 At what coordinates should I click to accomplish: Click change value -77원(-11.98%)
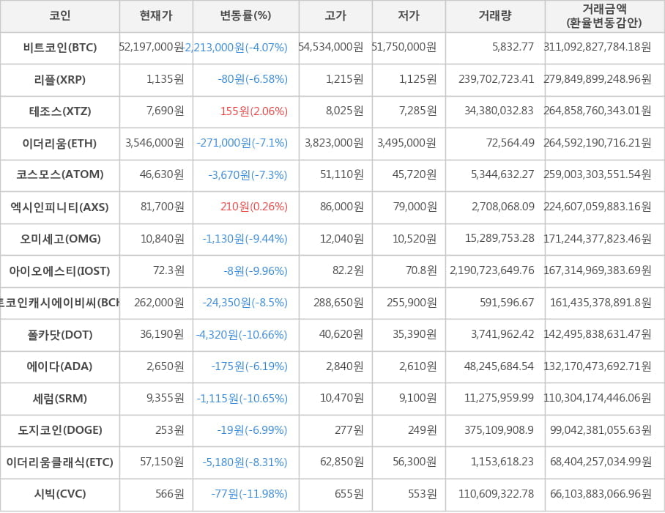249,494
